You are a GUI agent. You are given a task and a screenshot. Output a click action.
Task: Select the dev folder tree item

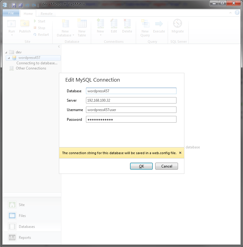19,52
